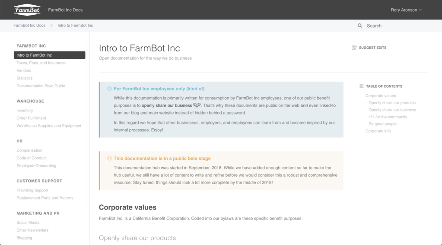Click the FarmBot logo

[27, 10]
